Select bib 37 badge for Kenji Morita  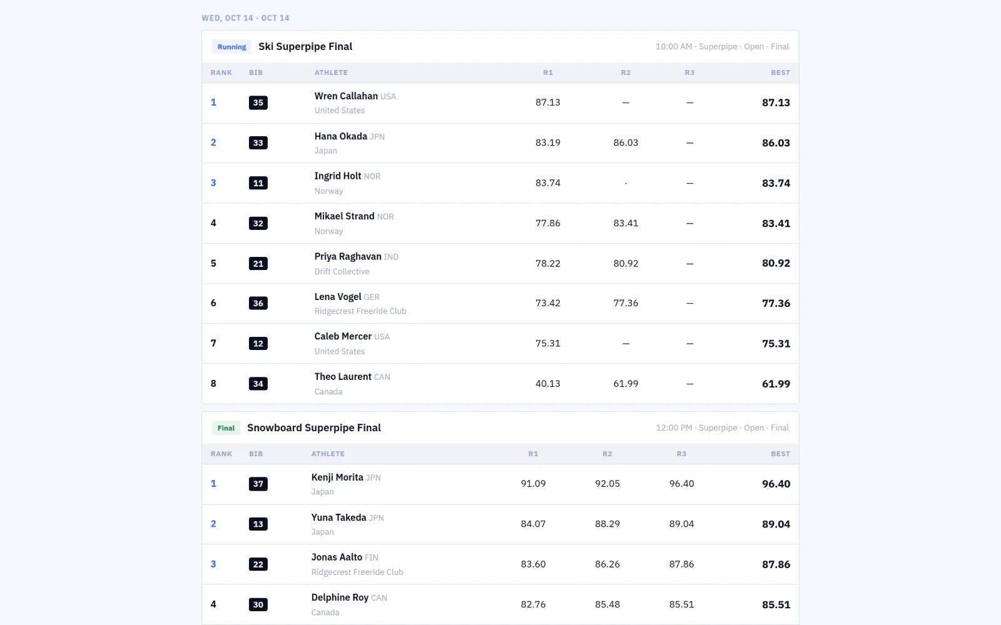point(258,484)
